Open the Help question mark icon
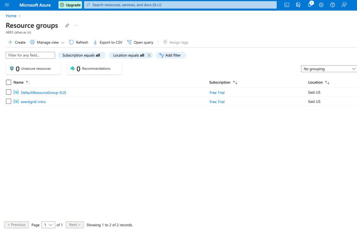The image size is (357, 234). click(332, 5)
